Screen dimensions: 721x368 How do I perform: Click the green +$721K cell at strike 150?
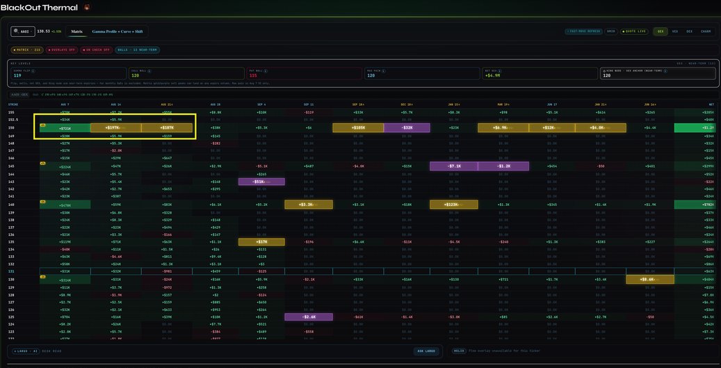pos(65,128)
